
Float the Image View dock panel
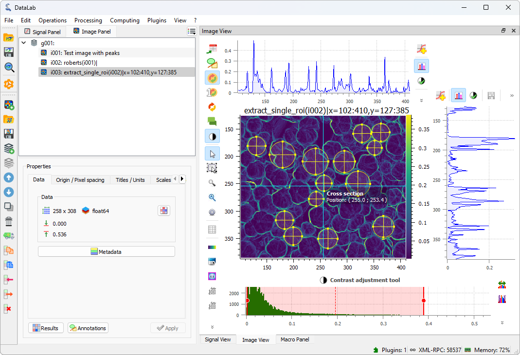pyautogui.click(x=503, y=31)
